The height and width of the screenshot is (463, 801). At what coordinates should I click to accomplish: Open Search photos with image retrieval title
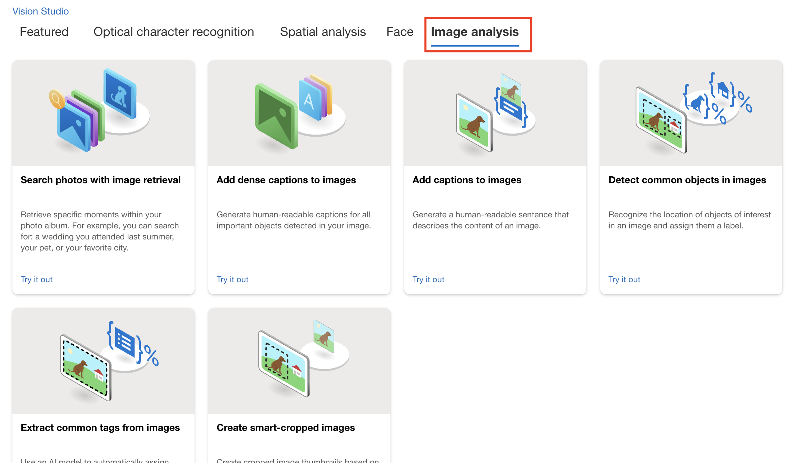coord(100,180)
